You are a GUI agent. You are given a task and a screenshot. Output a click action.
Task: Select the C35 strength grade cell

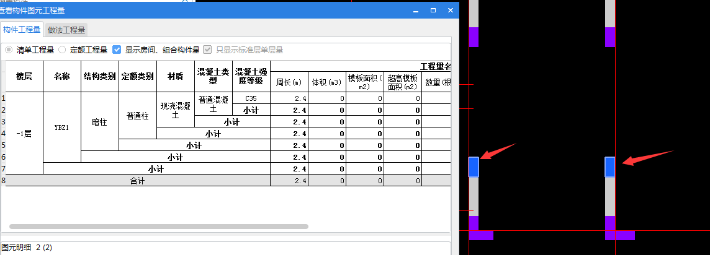pos(251,98)
